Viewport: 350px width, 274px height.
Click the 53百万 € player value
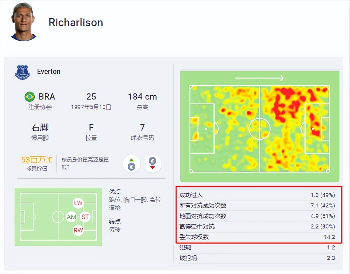[36, 160]
